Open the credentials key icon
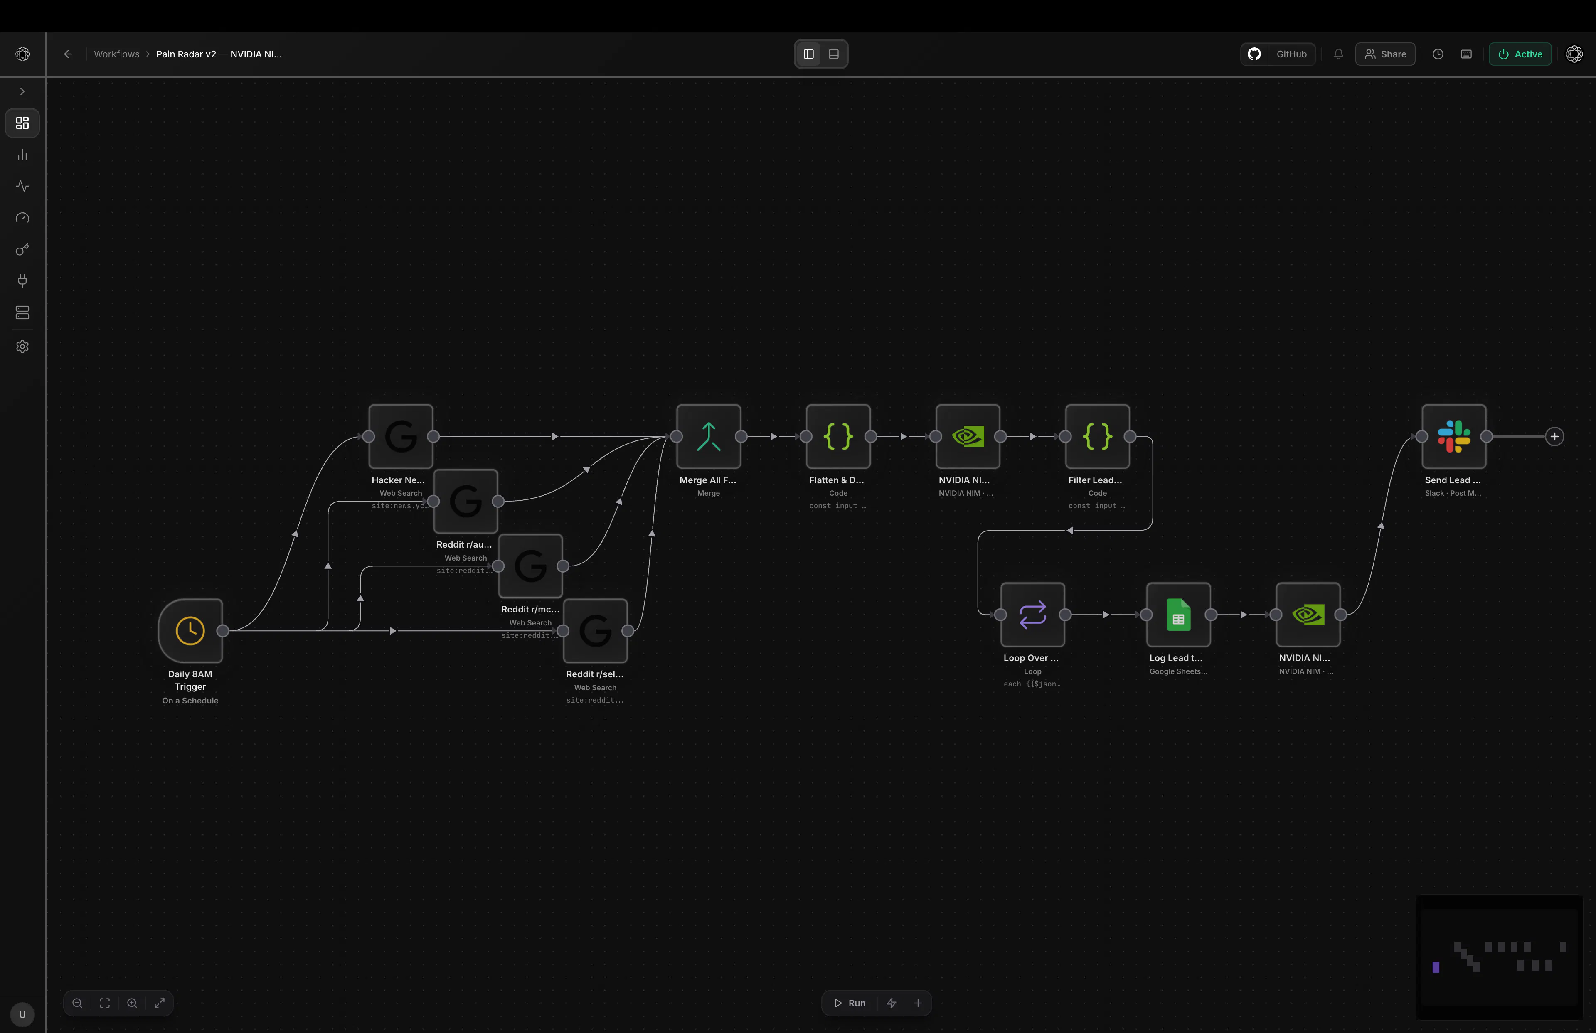1596x1033 pixels. click(x=22, y=249)
